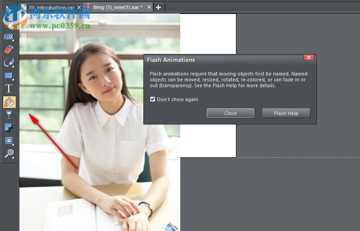Viewport: 360px width, 231px height.
Task: Select the Eraser tool
Action: click(x=9, y=49)
